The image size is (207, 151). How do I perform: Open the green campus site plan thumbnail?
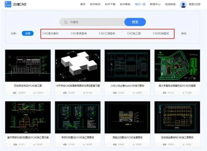177,66
